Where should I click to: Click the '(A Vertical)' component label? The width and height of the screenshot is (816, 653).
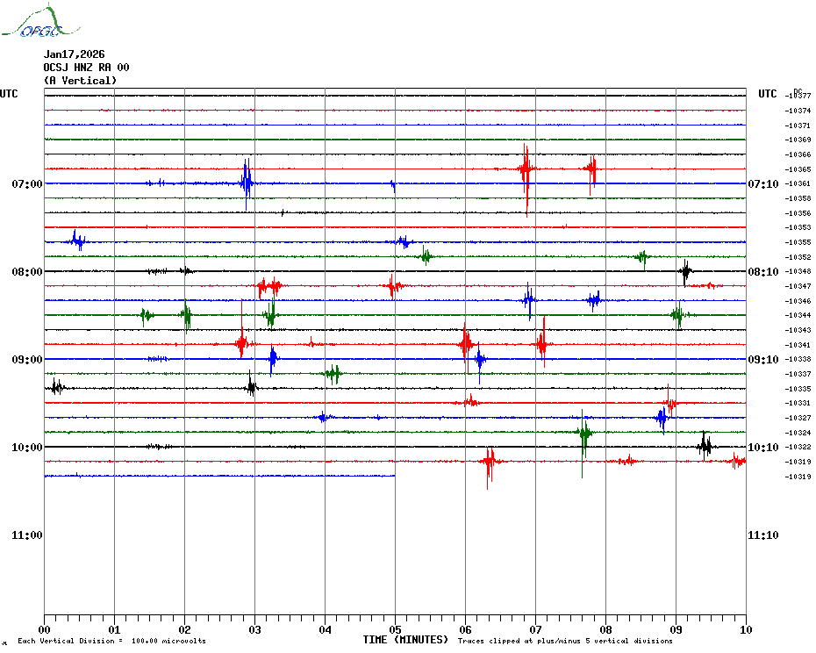point(80,81)
